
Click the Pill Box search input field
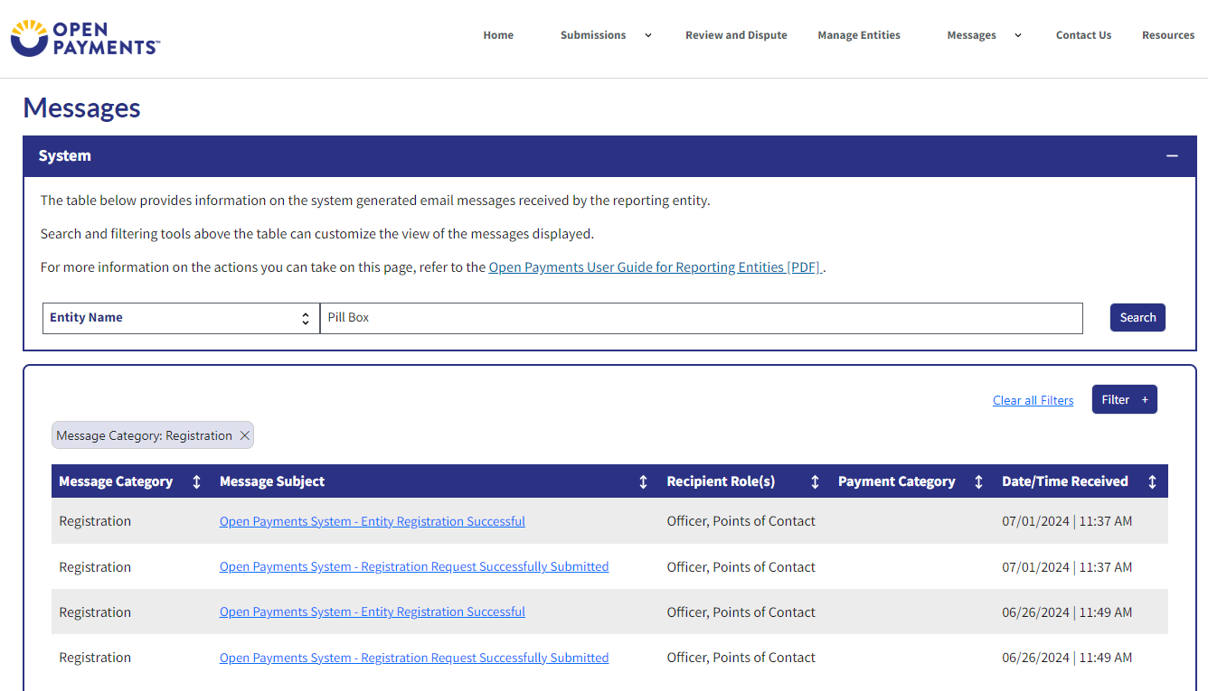[701, 318]
